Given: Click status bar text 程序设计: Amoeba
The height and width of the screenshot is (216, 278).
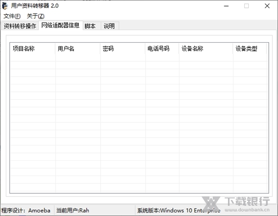Looking at the screenshot, I should [26, 210].
